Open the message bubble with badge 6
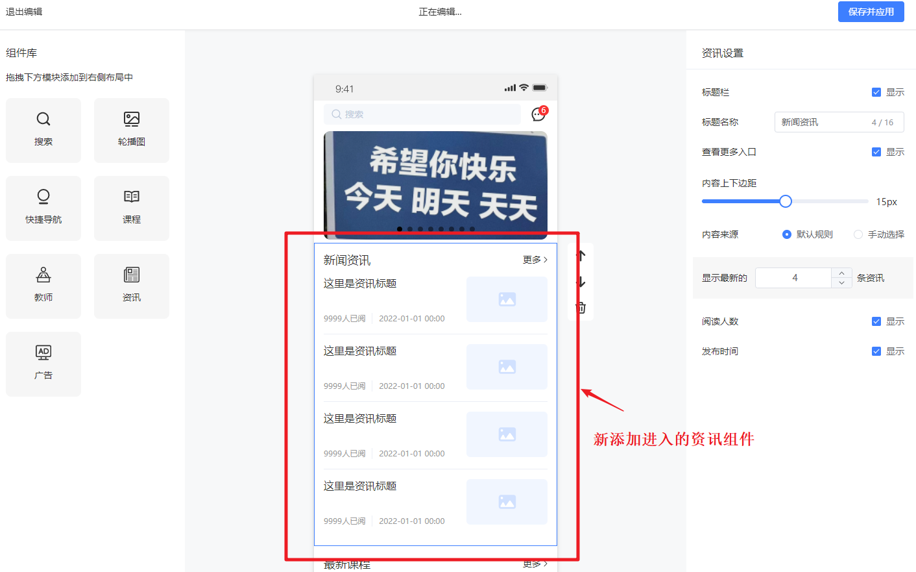 coord(539,114)
